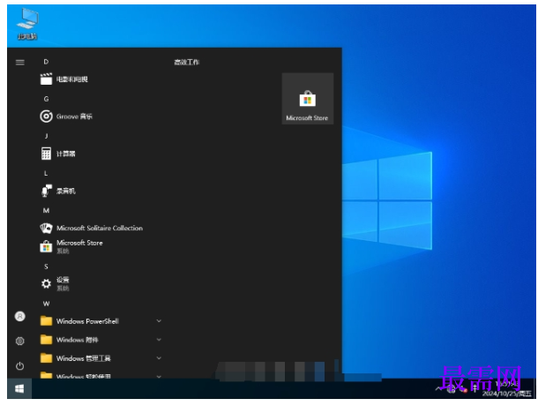Image resolution: width=538 pixels, height=406 pixels.
Task: Expand the Windows PowerShell folder chevron
Action: 159,320
